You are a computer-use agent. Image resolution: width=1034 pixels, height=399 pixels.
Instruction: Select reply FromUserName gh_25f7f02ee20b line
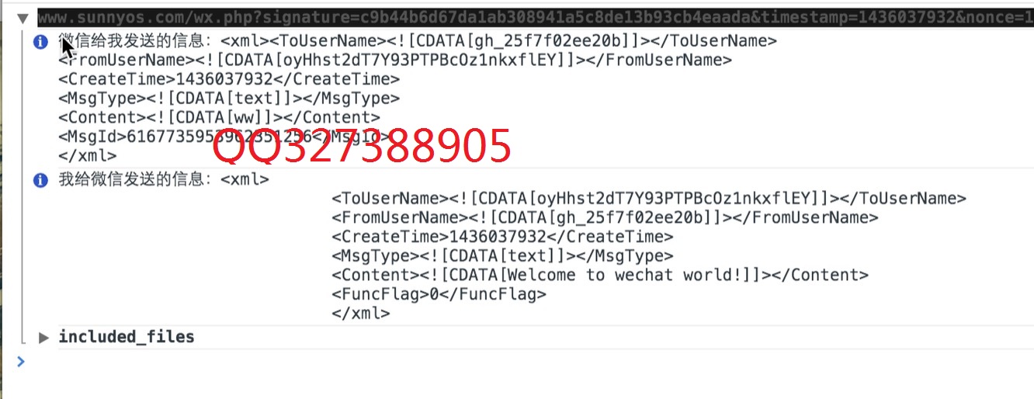coord(605,217)
